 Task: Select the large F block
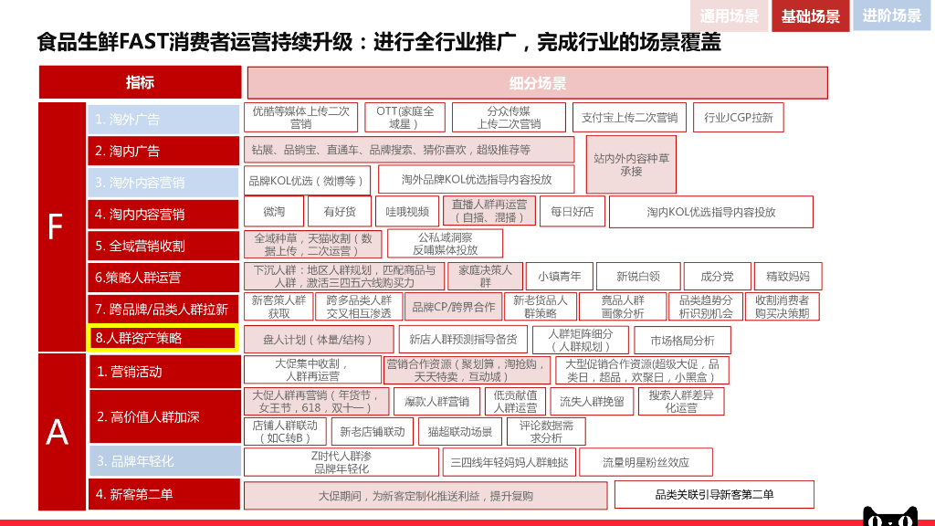[62, 227]
